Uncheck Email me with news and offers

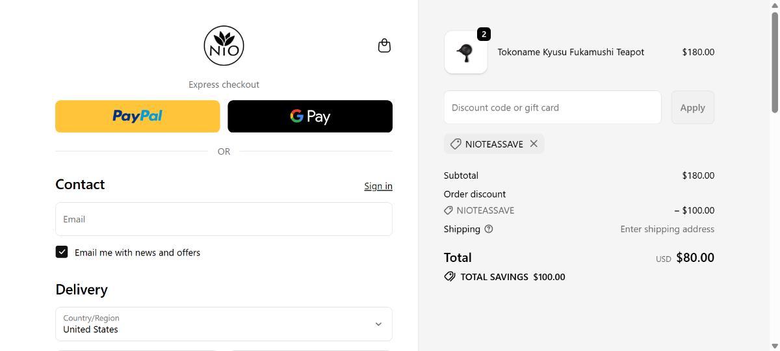[x=62, y=252]
